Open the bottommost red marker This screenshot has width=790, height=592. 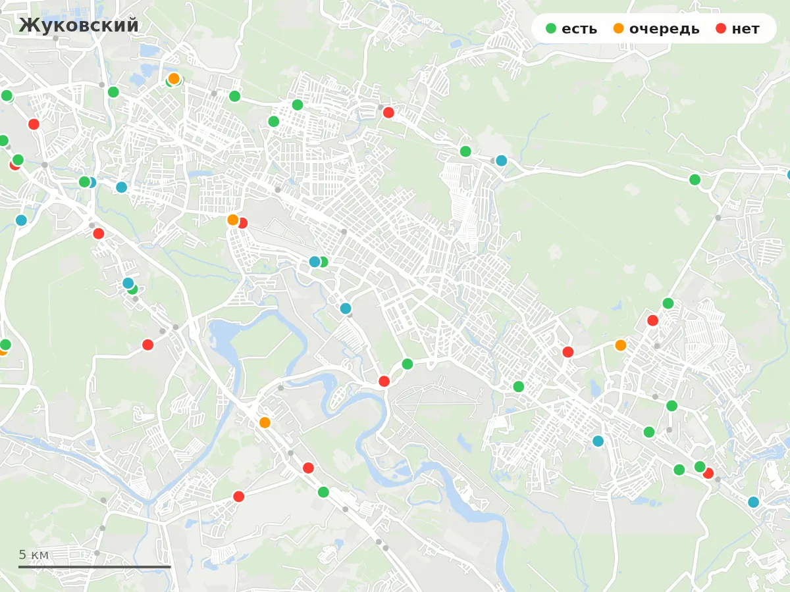(238, 497)
